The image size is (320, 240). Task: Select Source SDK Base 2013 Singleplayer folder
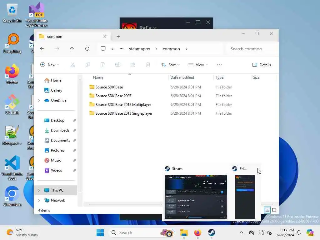[x=121, y=113]
